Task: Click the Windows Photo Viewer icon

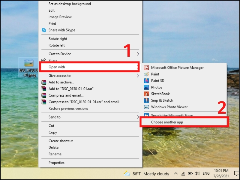Action: coord(146,107)
